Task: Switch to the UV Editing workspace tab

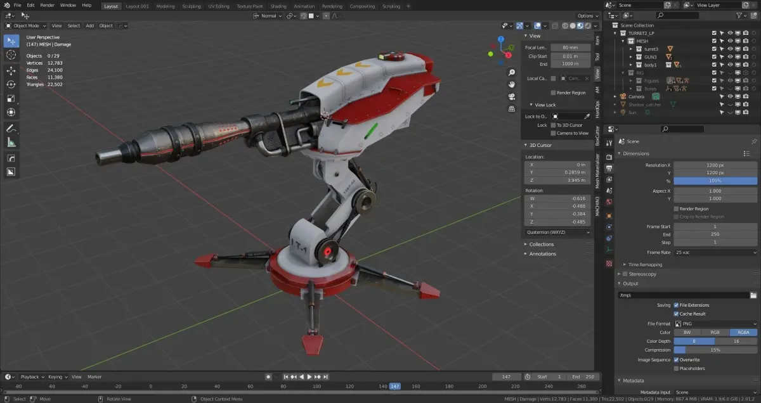Action: (219, 6)
